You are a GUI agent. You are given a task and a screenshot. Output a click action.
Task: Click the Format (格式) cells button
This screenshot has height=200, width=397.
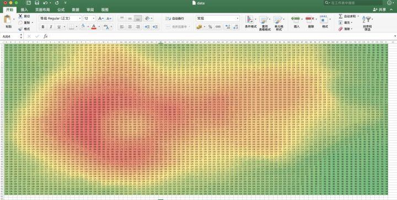point(325,21)
